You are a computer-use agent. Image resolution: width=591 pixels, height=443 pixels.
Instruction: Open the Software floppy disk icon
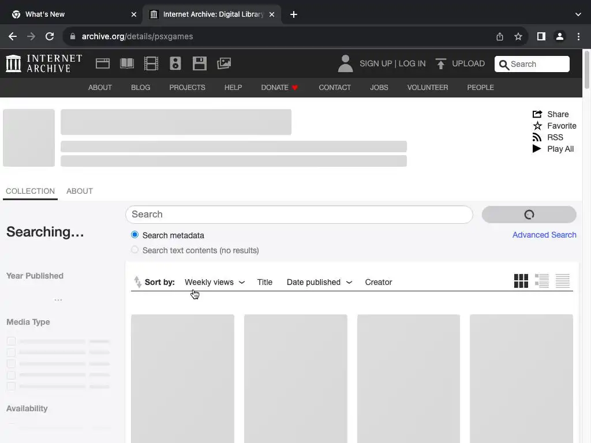click(199, 63)
